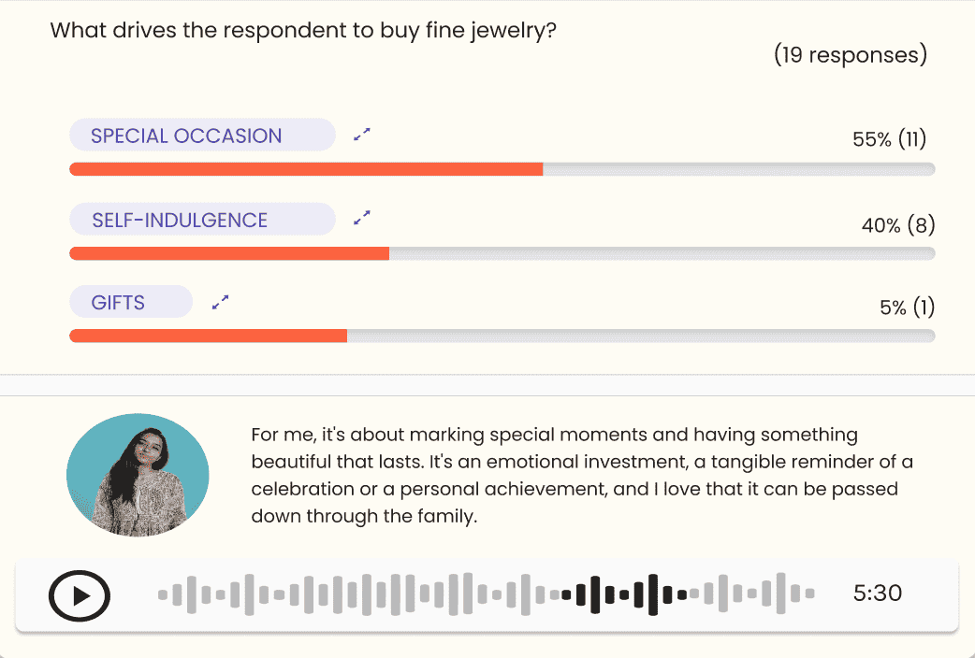The image size is (975, 658).
Task: Expand the Self-Indulgence category
Action: click(x=362, y=219)
